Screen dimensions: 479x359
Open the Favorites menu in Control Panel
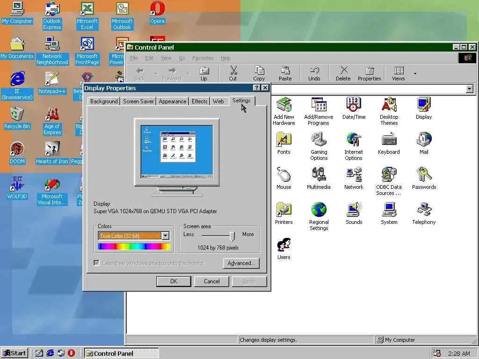tap(203, 58)
